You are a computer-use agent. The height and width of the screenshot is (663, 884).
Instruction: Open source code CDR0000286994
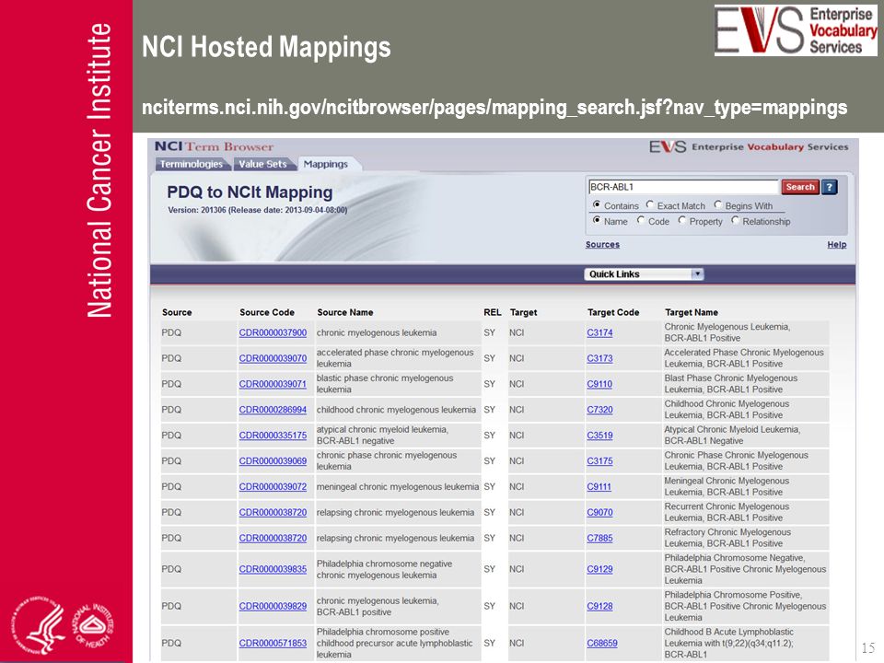(x=273, y=410)
